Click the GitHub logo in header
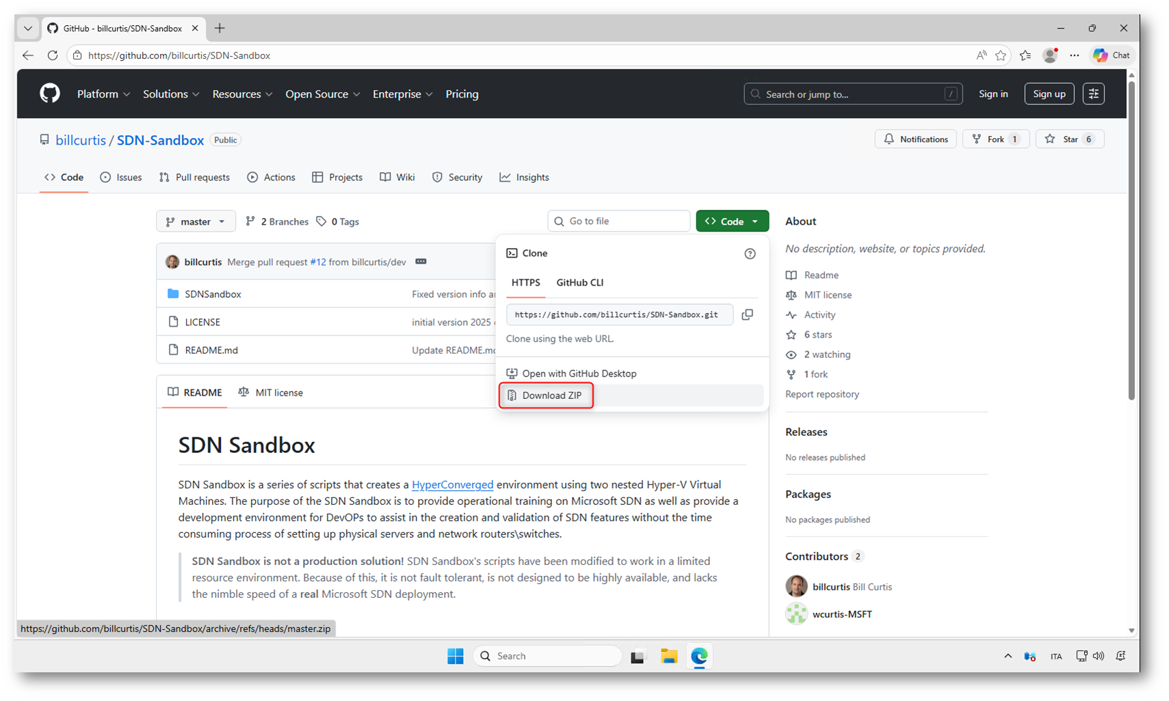The height and width of the screenshot is (701, 1169). (x=50, y=94)
